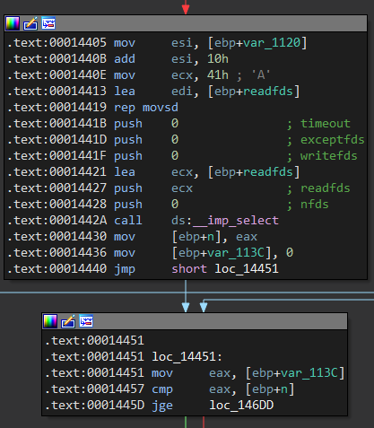Viewport: 374px width, 428px height.
Task: Click the short keyword in jmp line
Action: click(189, 269)
